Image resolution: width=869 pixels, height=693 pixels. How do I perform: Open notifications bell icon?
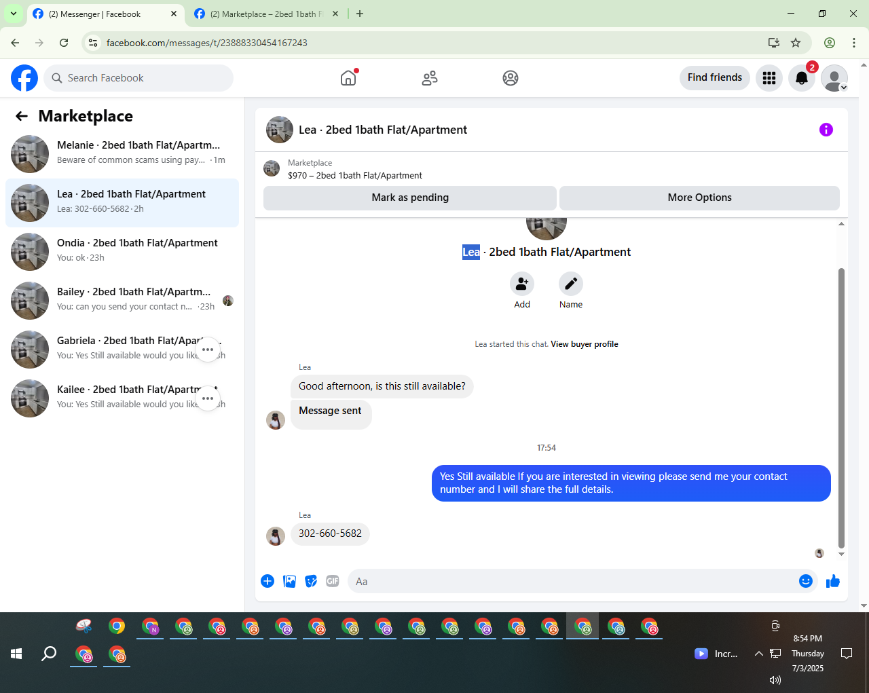pos(802,78)
